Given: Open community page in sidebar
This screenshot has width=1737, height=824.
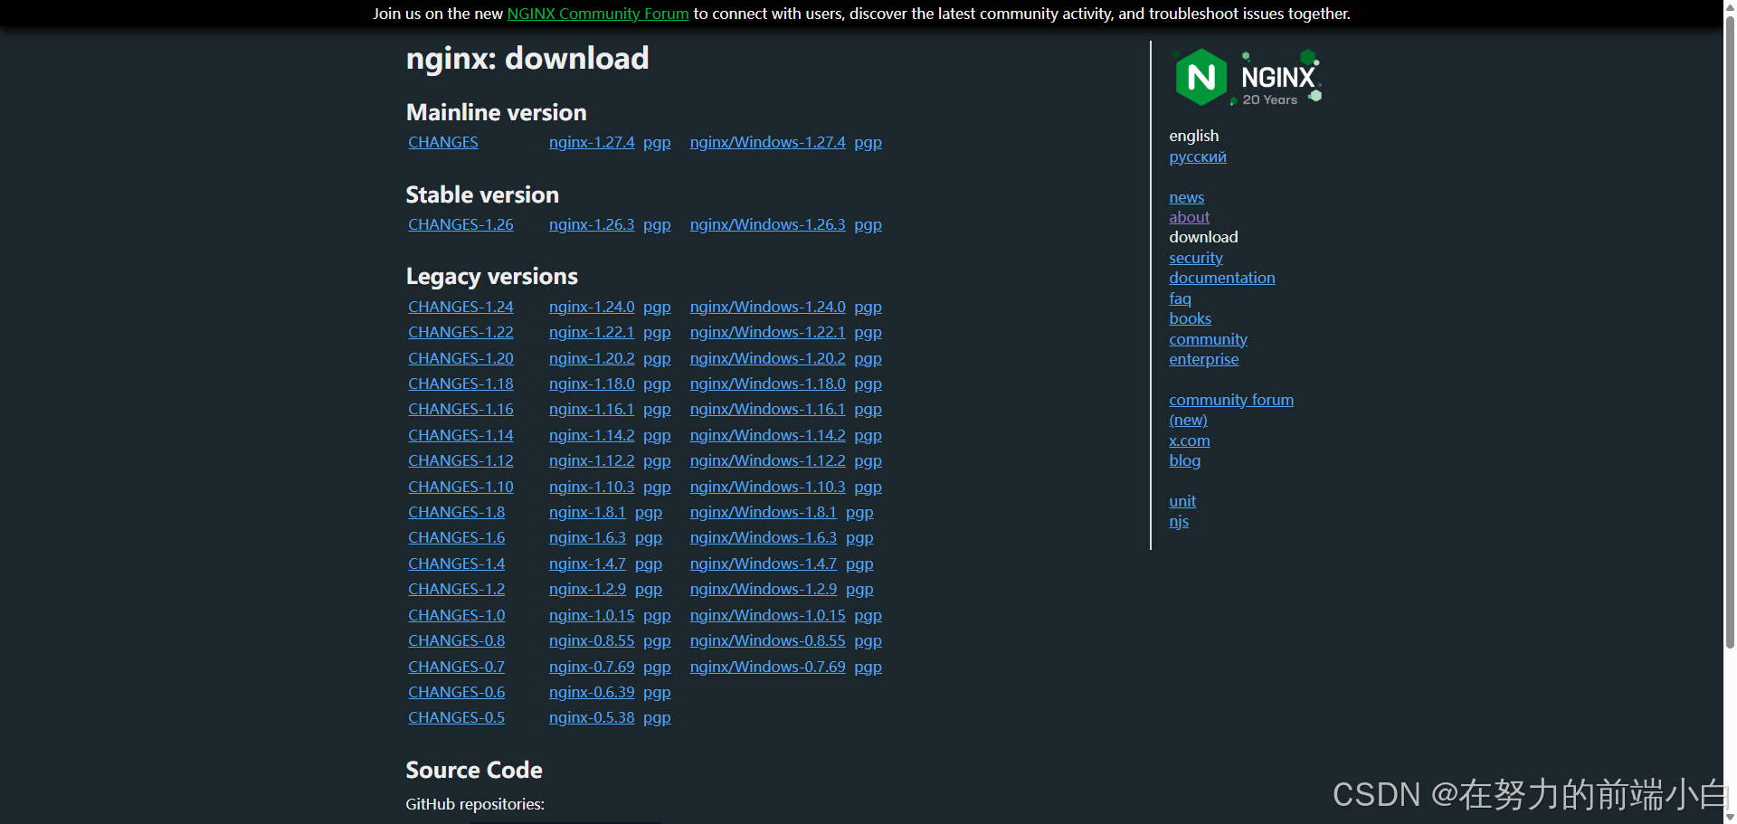Looking at the screenshot, I should (x=1208, y=339).
